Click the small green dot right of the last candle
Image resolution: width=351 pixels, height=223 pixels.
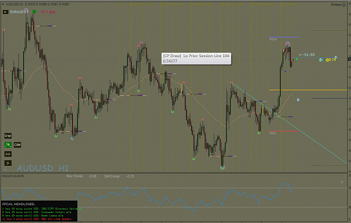(x=297, y=59)
